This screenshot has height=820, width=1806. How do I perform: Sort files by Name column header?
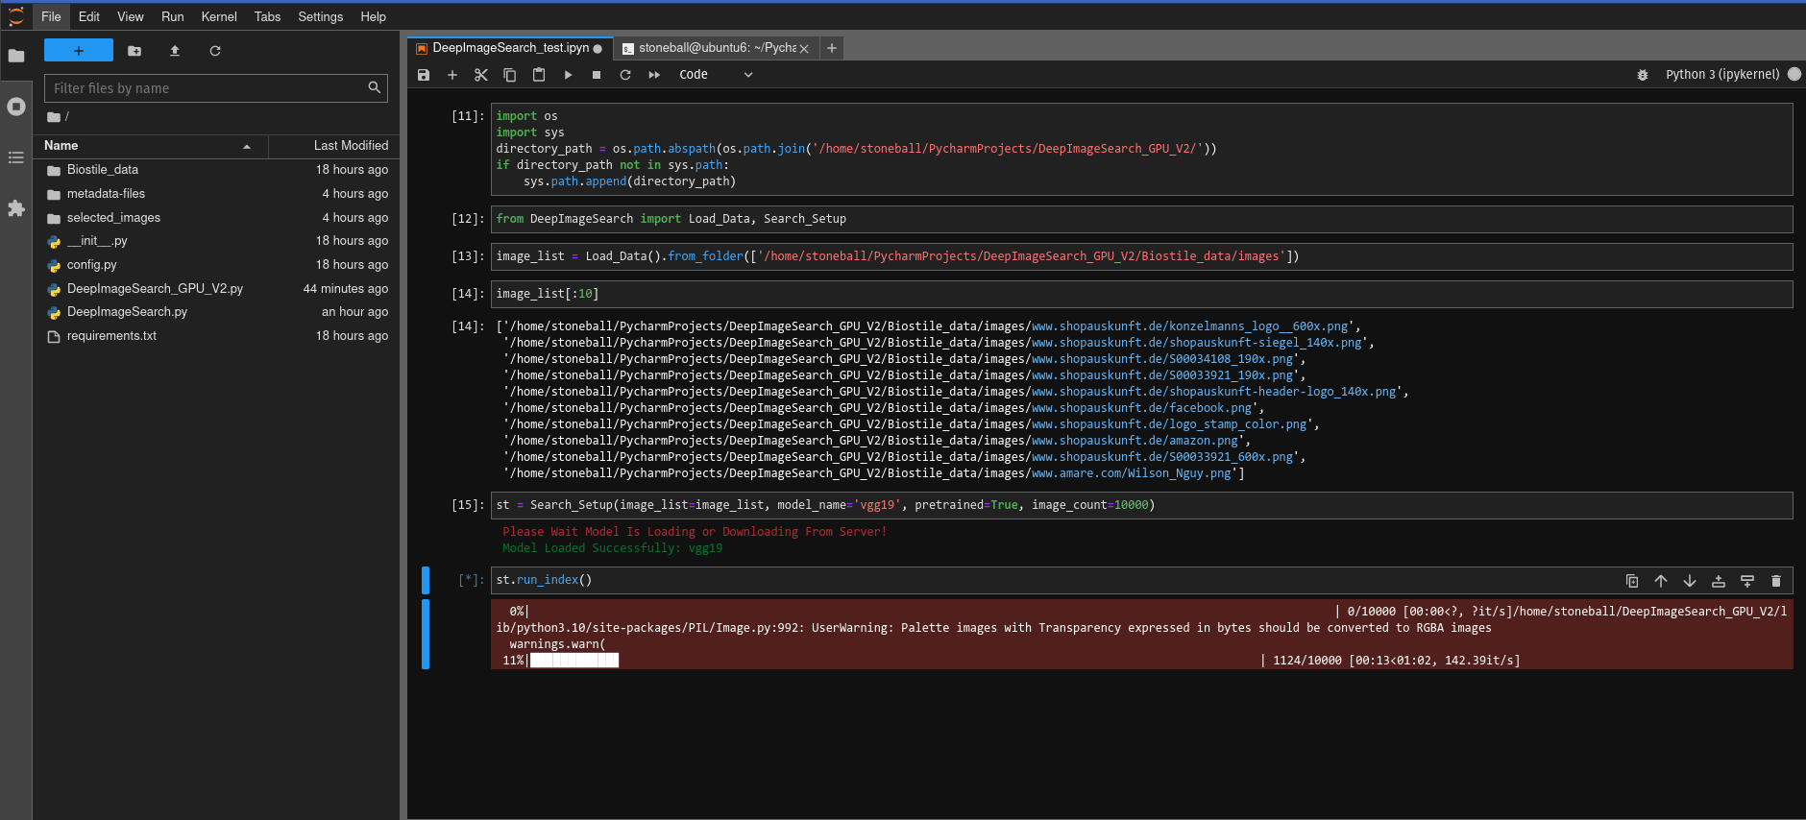point(150,146)
